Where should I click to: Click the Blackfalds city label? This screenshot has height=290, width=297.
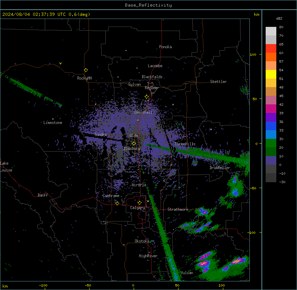coord(152,77)
